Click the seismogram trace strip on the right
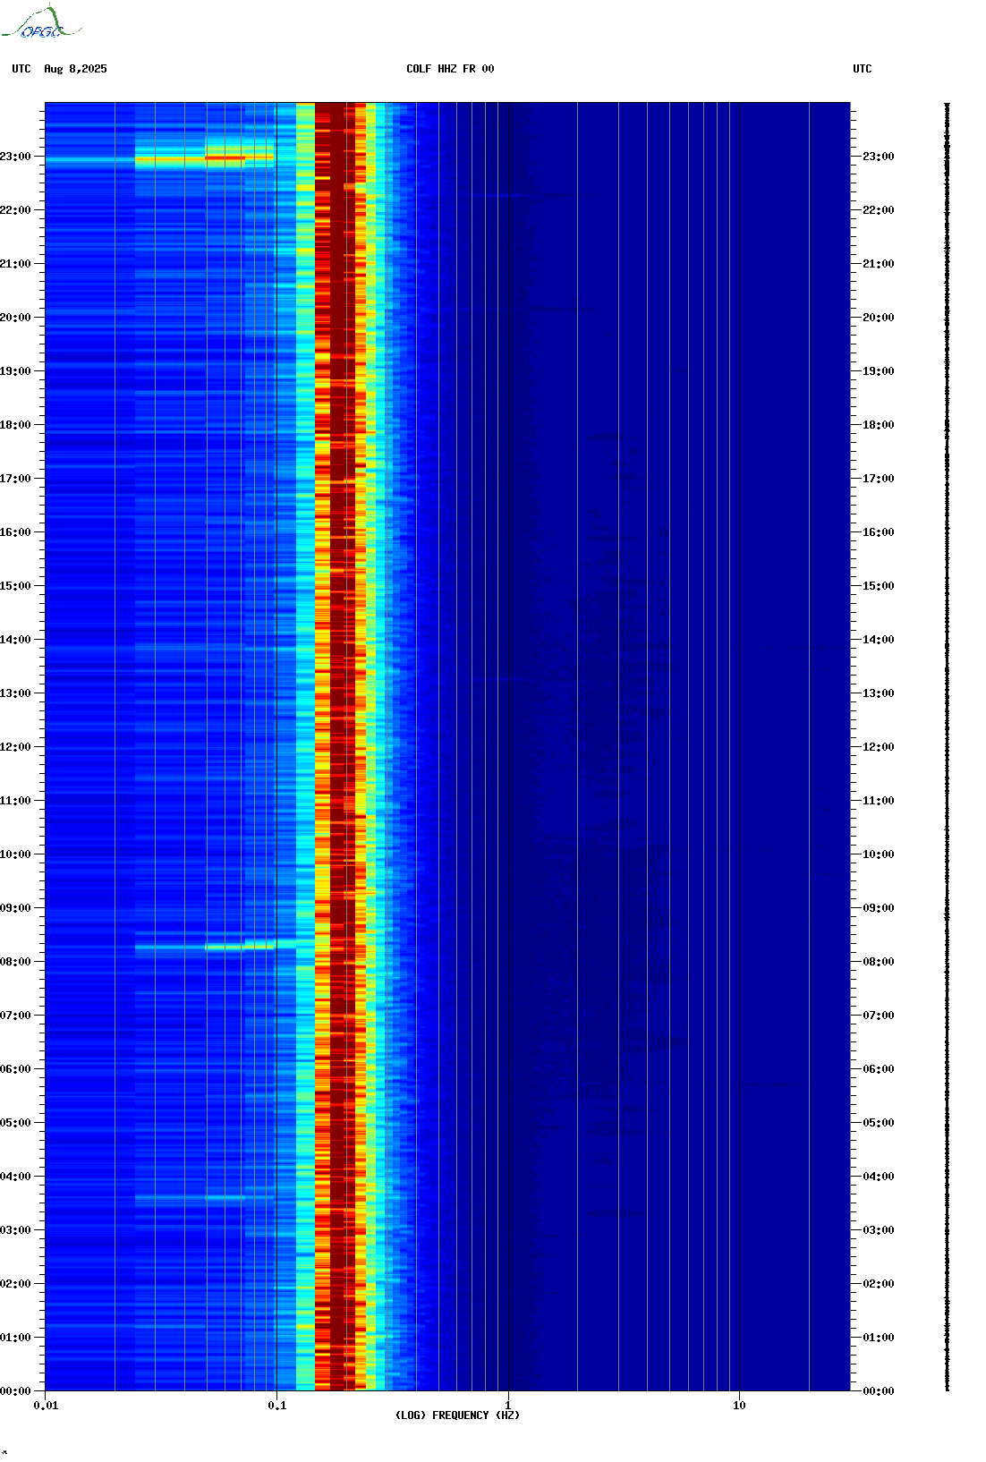The image size is (986, 1462). pos(948,747)
